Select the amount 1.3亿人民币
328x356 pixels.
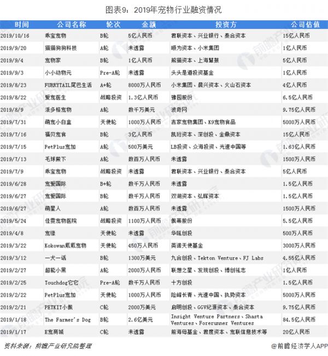143,97
